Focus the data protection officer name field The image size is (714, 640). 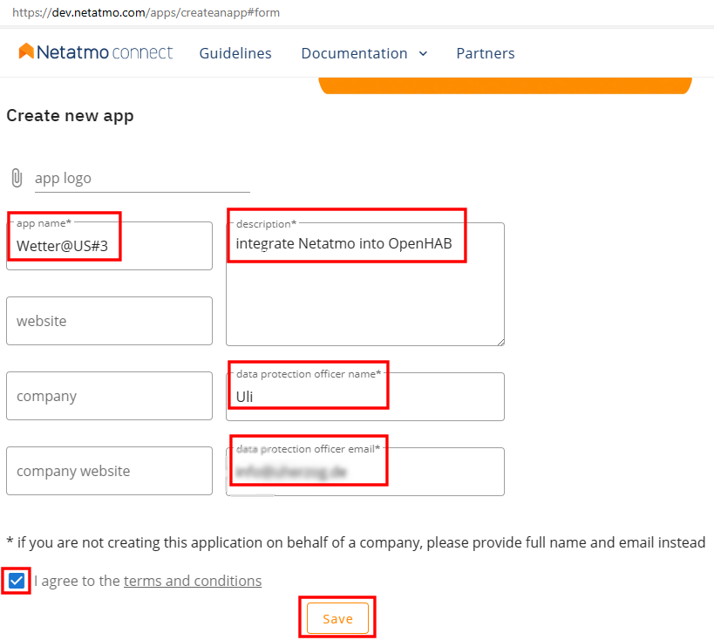point(365,397)
